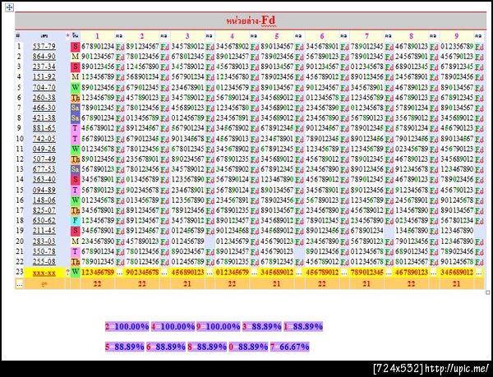
Task: Select the lottery number 151-92
Action: pyautogui.click(x=44, y=77)
